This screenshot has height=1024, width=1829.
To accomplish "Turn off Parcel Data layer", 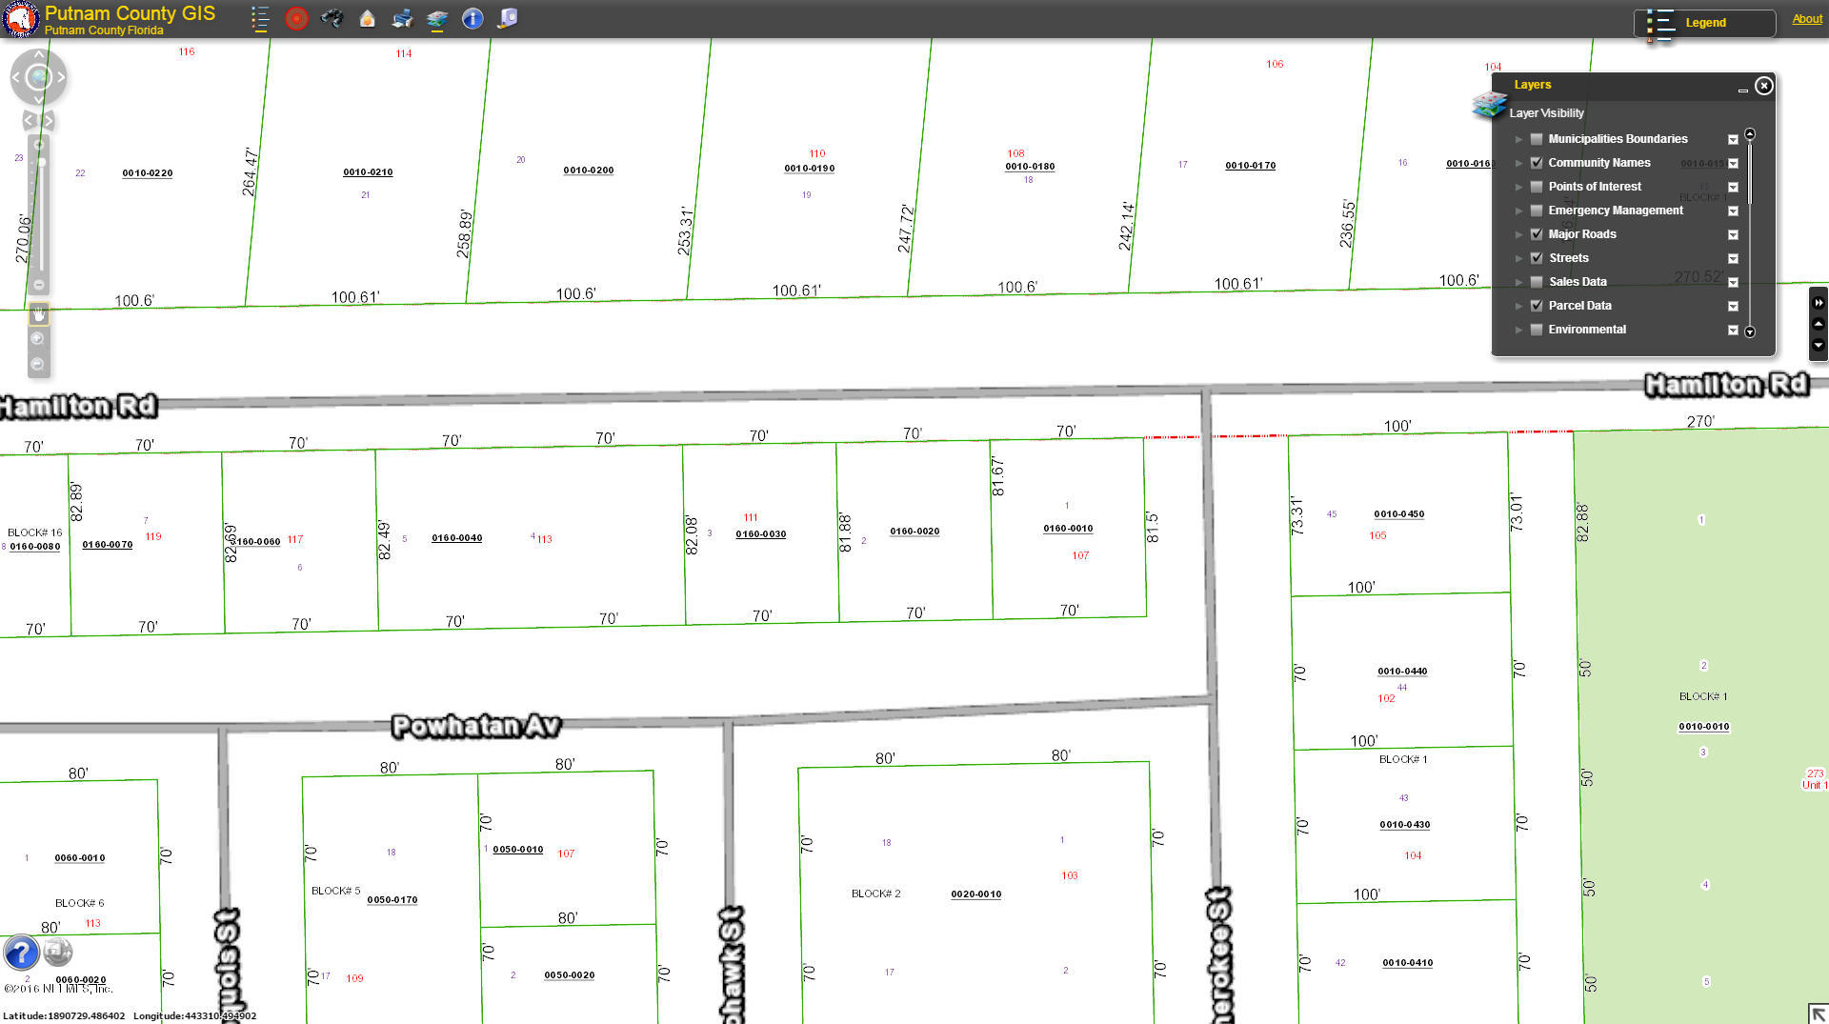I will coord(1537,306).
